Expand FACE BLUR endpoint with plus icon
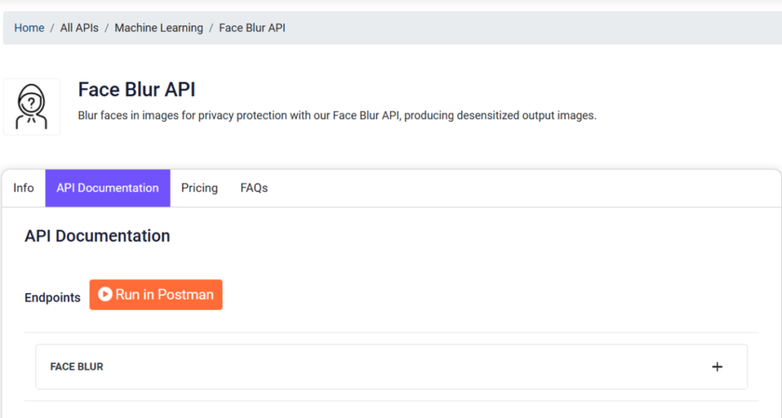 (x=716, y=367)
